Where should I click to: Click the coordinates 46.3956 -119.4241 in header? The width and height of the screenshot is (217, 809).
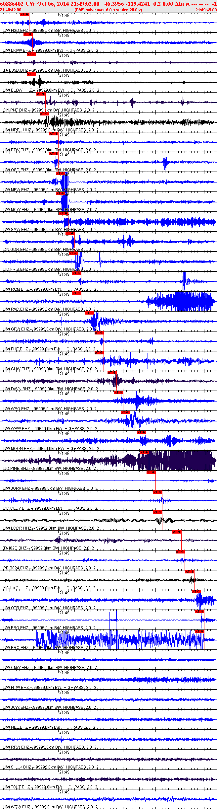(x=127, y=4)
